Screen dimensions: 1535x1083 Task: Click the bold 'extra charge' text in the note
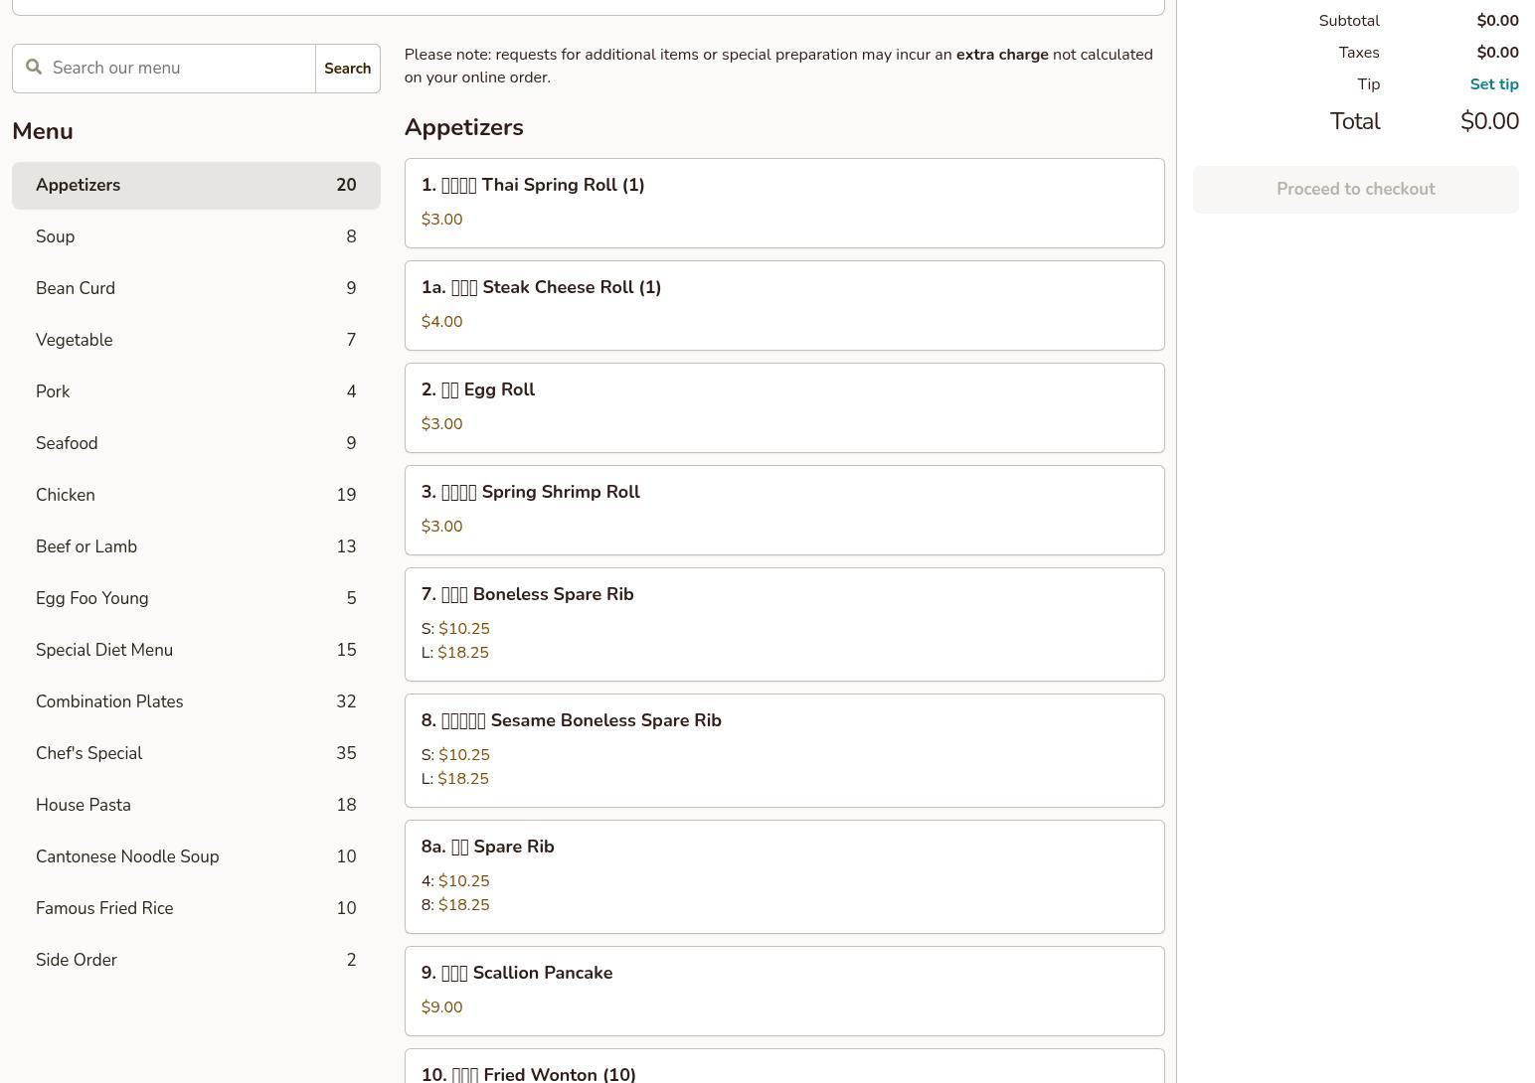click(1002, 55)
